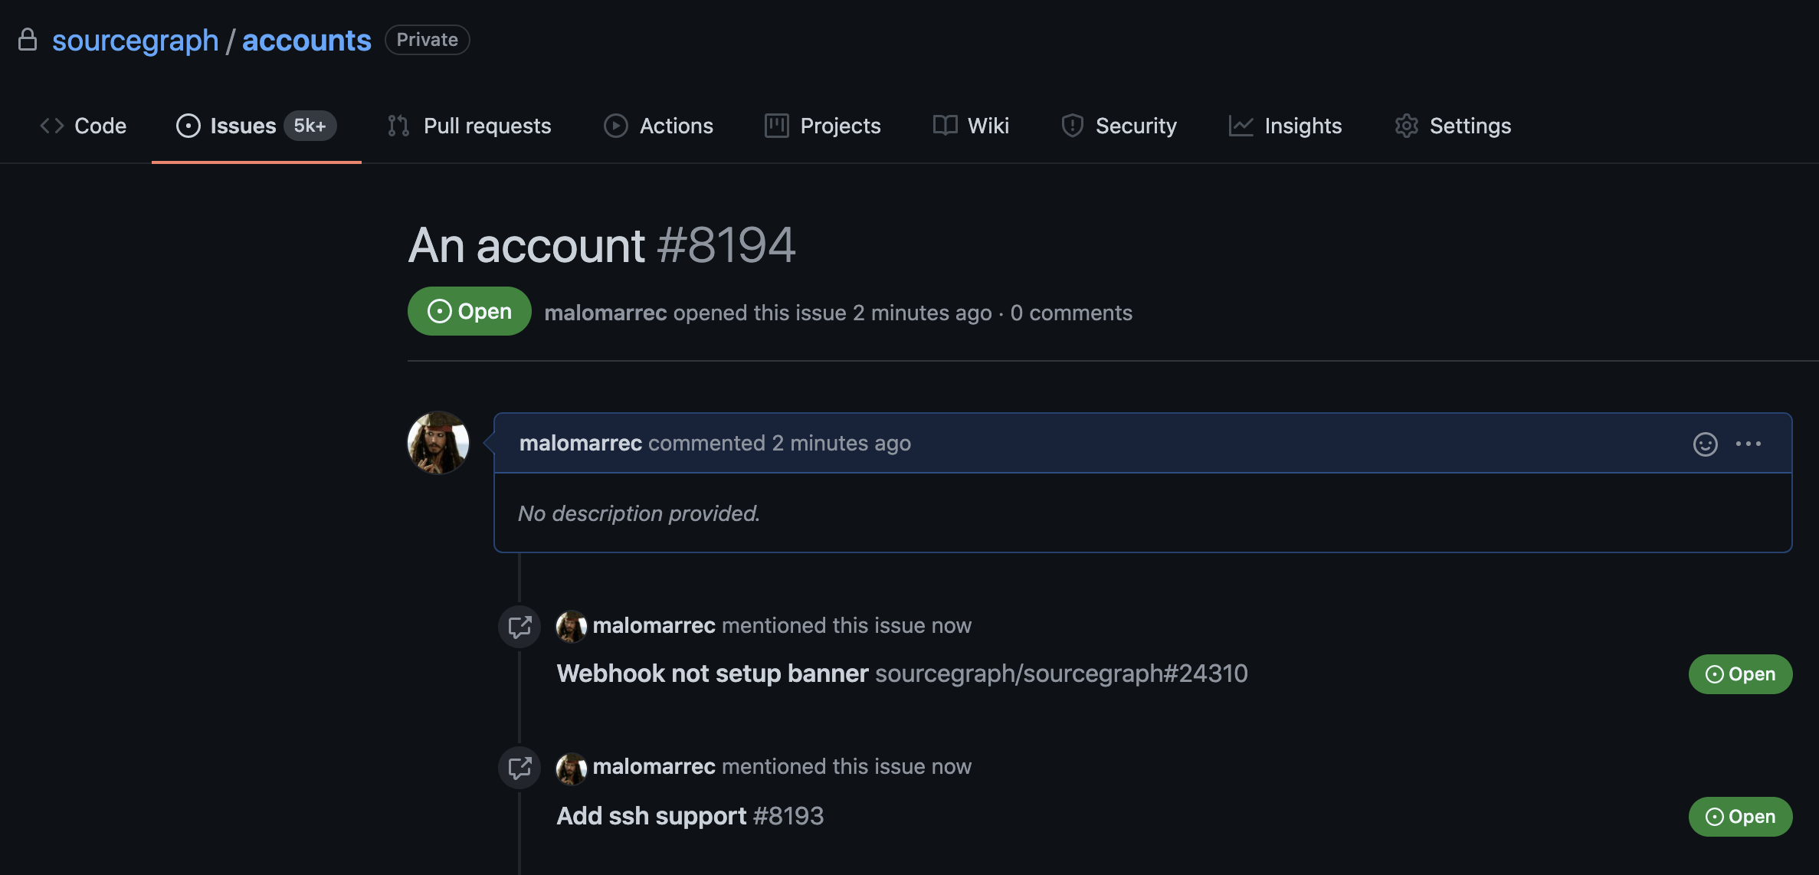Click the sourcegraph/sourcegraph#24310 reference
This screenshot has width=1819, height=875.
pyautogui.click(x=1061, y=673)
